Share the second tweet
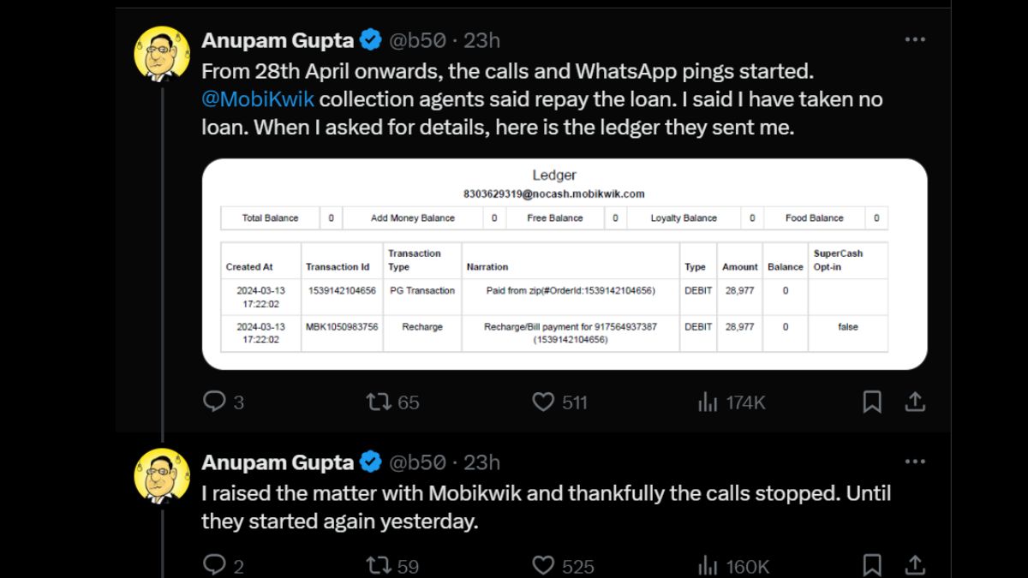This screenshot has height=578, width=1028. (914, 565)
